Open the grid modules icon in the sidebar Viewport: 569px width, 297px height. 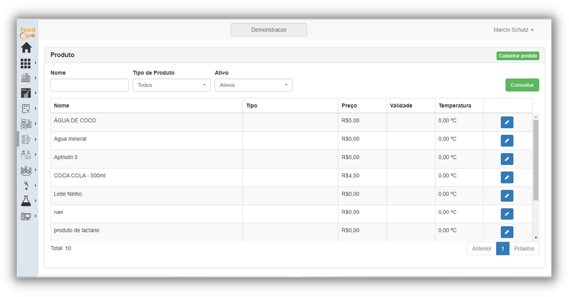(x=25, y=63)
